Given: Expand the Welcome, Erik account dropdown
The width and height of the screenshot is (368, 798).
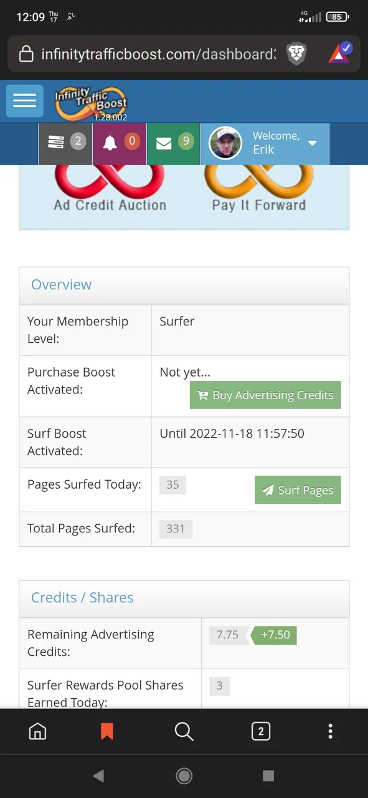Looking at the screenshot, I should coord(265,143).
